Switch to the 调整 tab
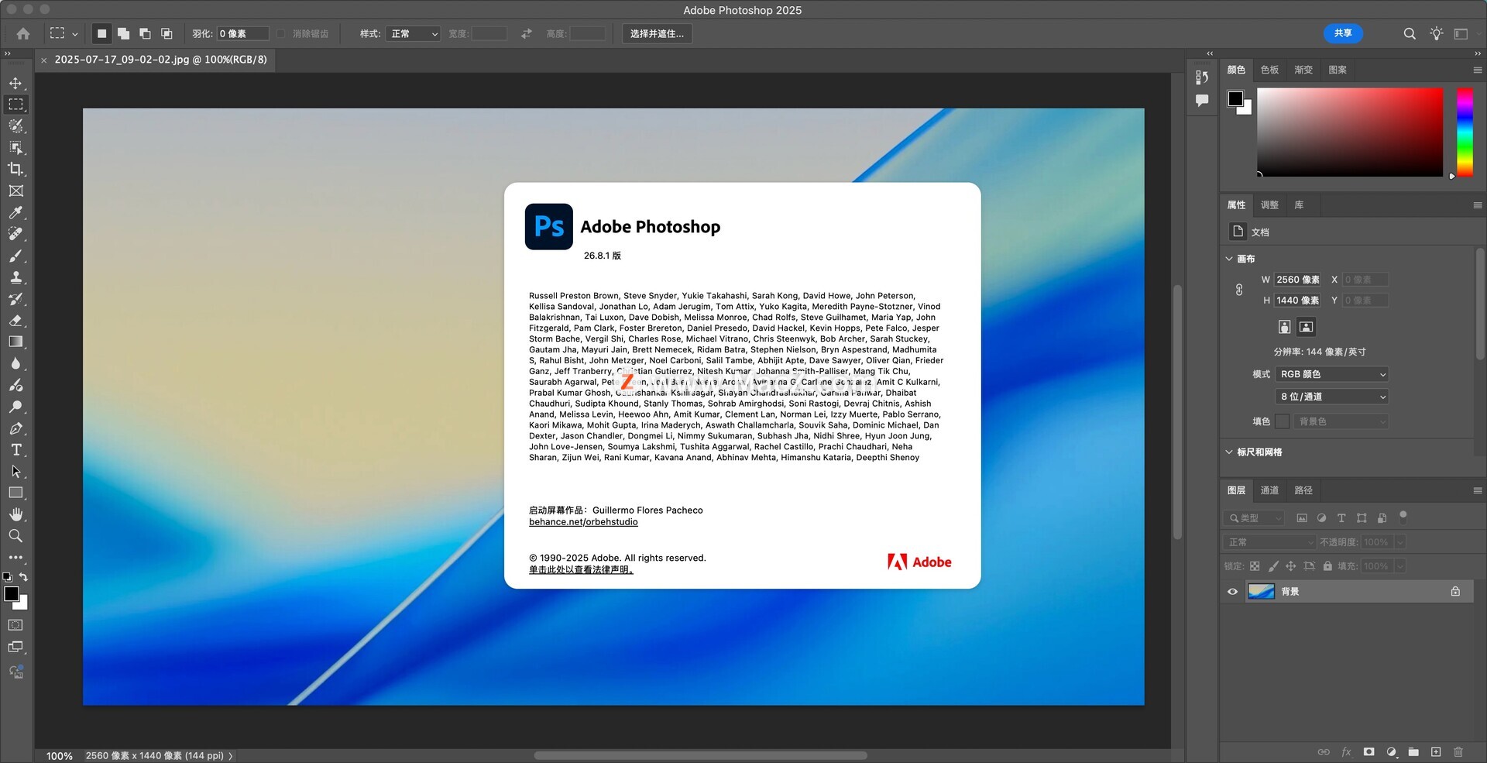The image size is (1487, 763). 1269,205
